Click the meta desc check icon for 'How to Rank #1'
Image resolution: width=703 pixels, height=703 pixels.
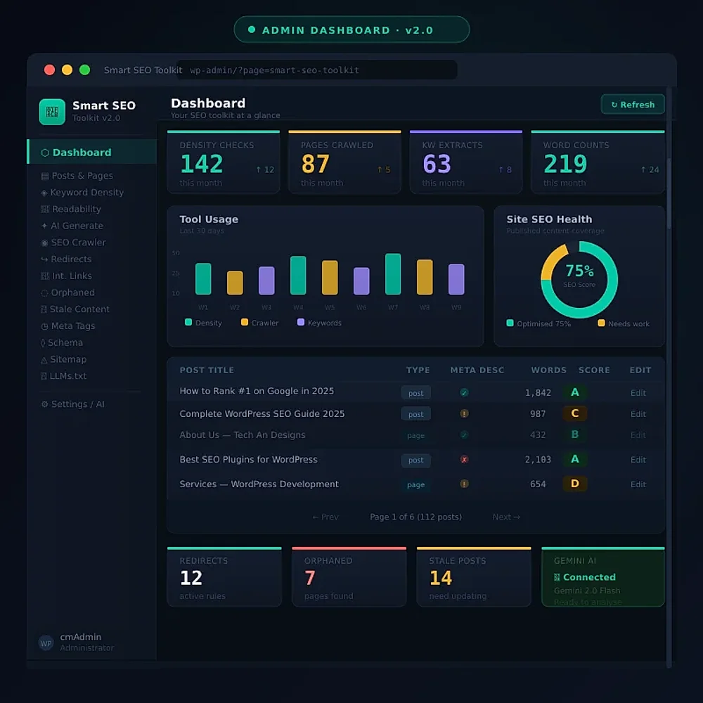coord(464,393)
